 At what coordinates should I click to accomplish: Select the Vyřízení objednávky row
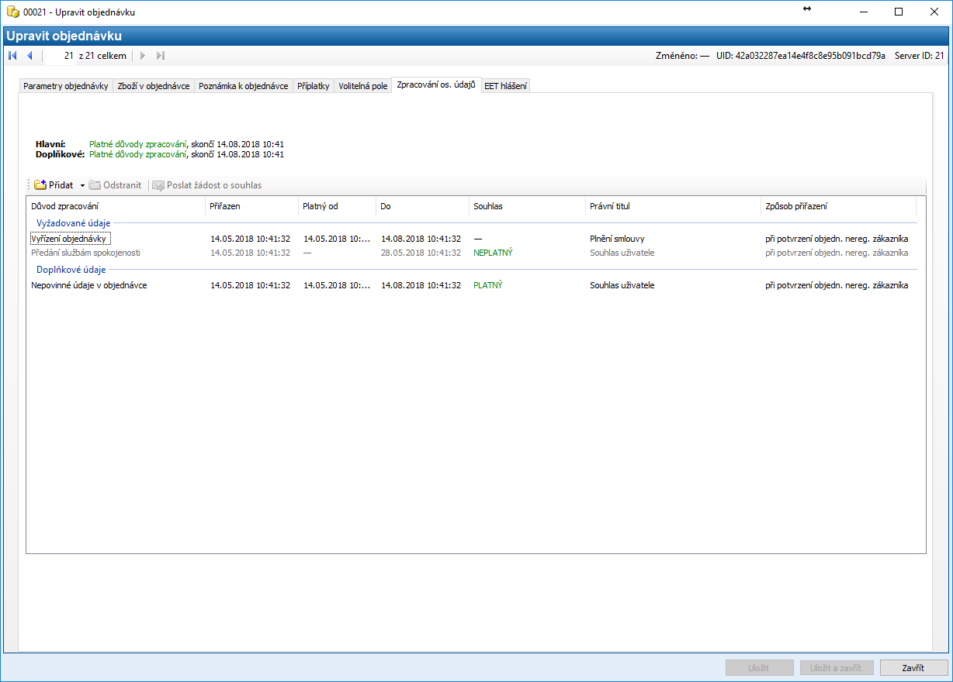[71, 239]
